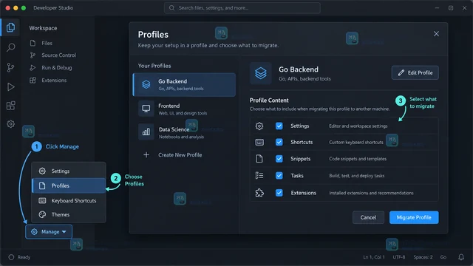Choose Keyboard Shortcuts in the Manage menu

pyautogui.click(x=69, y=200)
